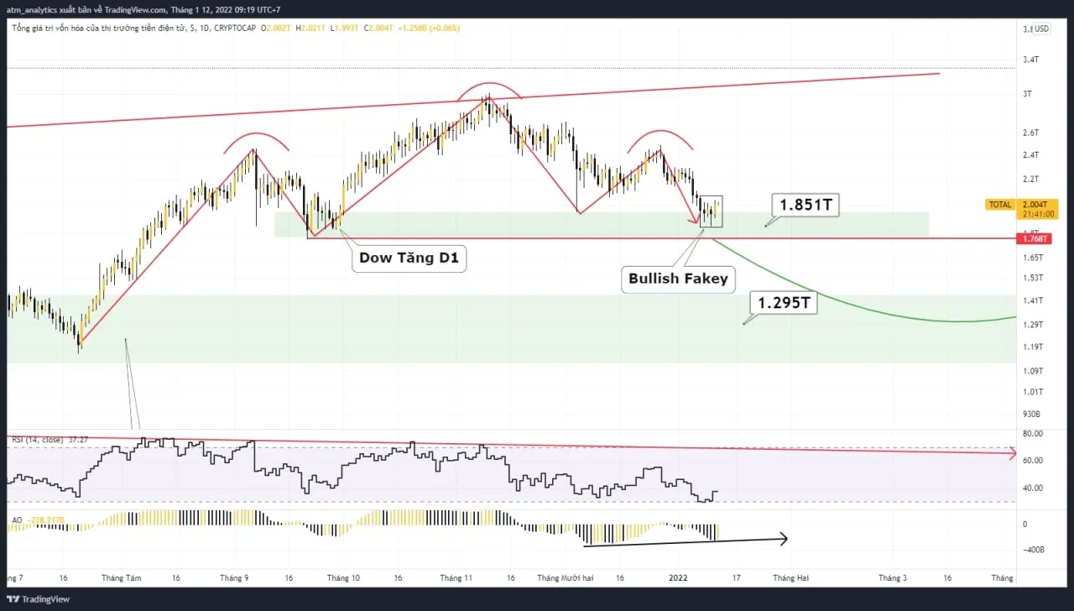
Task: Click the AO -400B scale value
Action: (x=1033, y=549)
